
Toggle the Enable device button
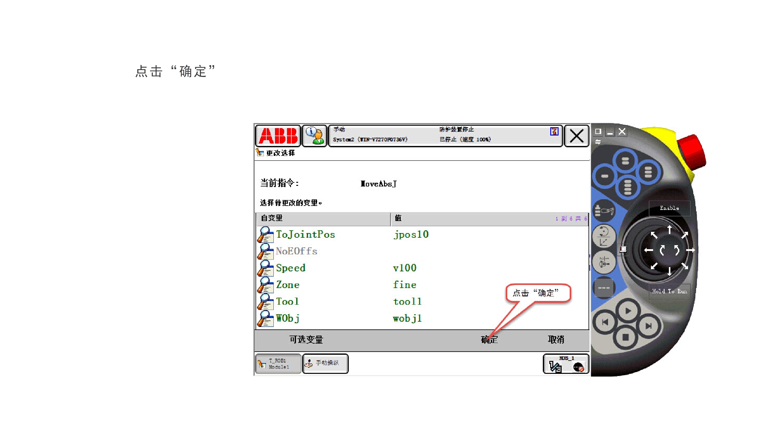tap(669, 208)
